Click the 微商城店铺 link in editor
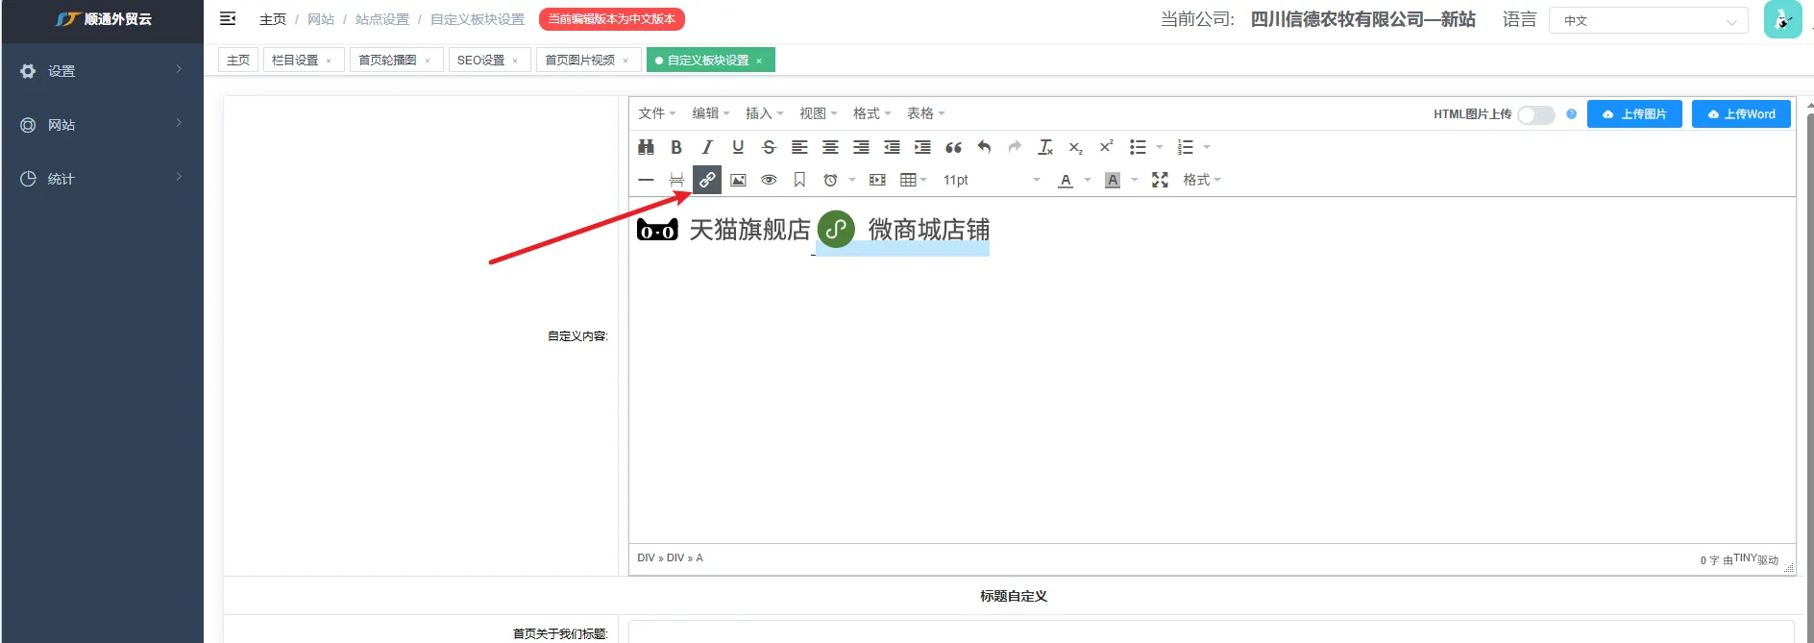Viewport: 1814px width, 643px height. coord(928,230)
